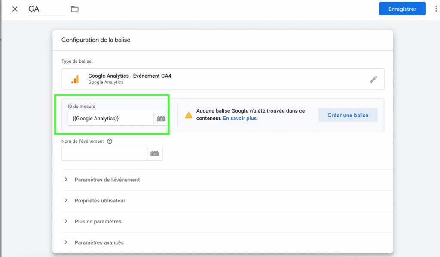The width and height of the screenshot is (440, 257).
Task: Expand Propriétés utilisateur section
Action: pyautogui.click(x=227, y=201)
